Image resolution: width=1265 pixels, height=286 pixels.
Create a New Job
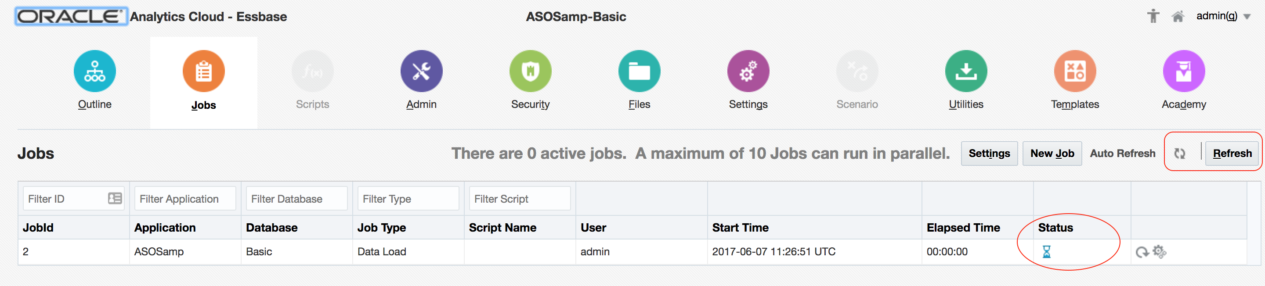point(1052,154)
